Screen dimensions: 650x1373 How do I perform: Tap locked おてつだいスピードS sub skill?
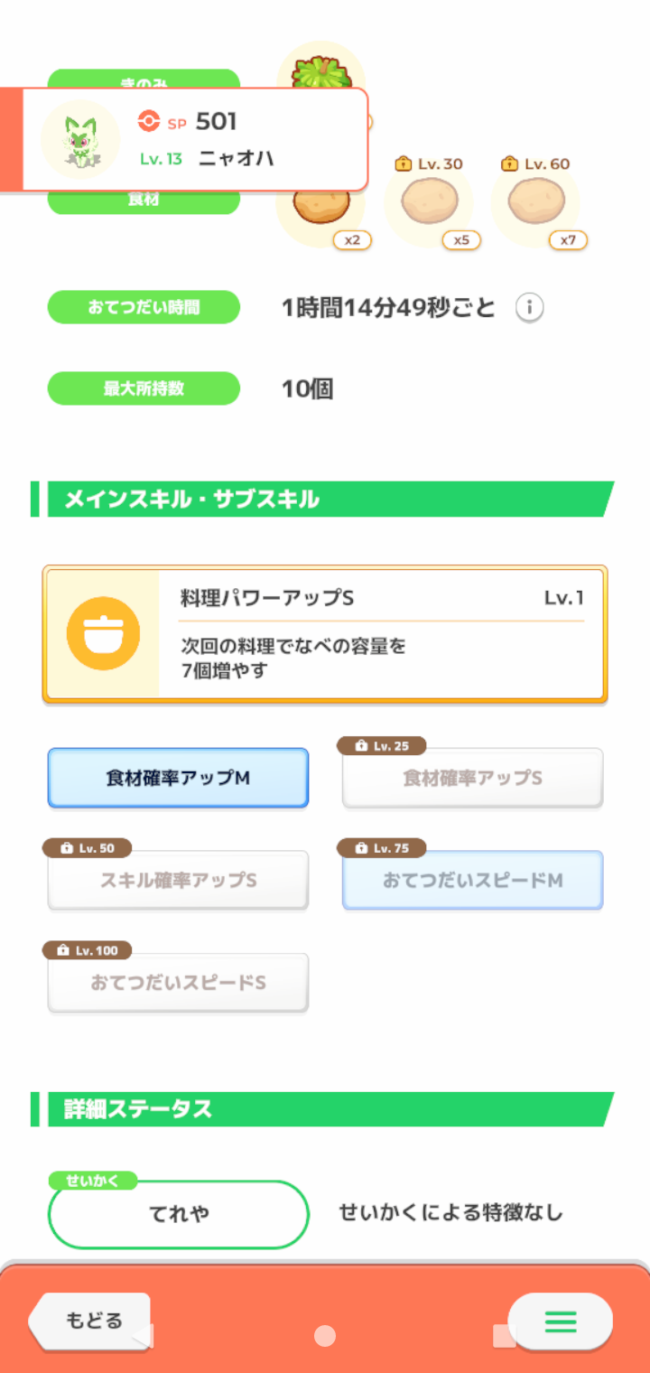coord(178,982)
